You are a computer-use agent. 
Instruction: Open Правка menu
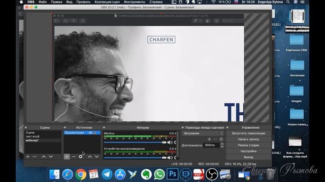56,2
